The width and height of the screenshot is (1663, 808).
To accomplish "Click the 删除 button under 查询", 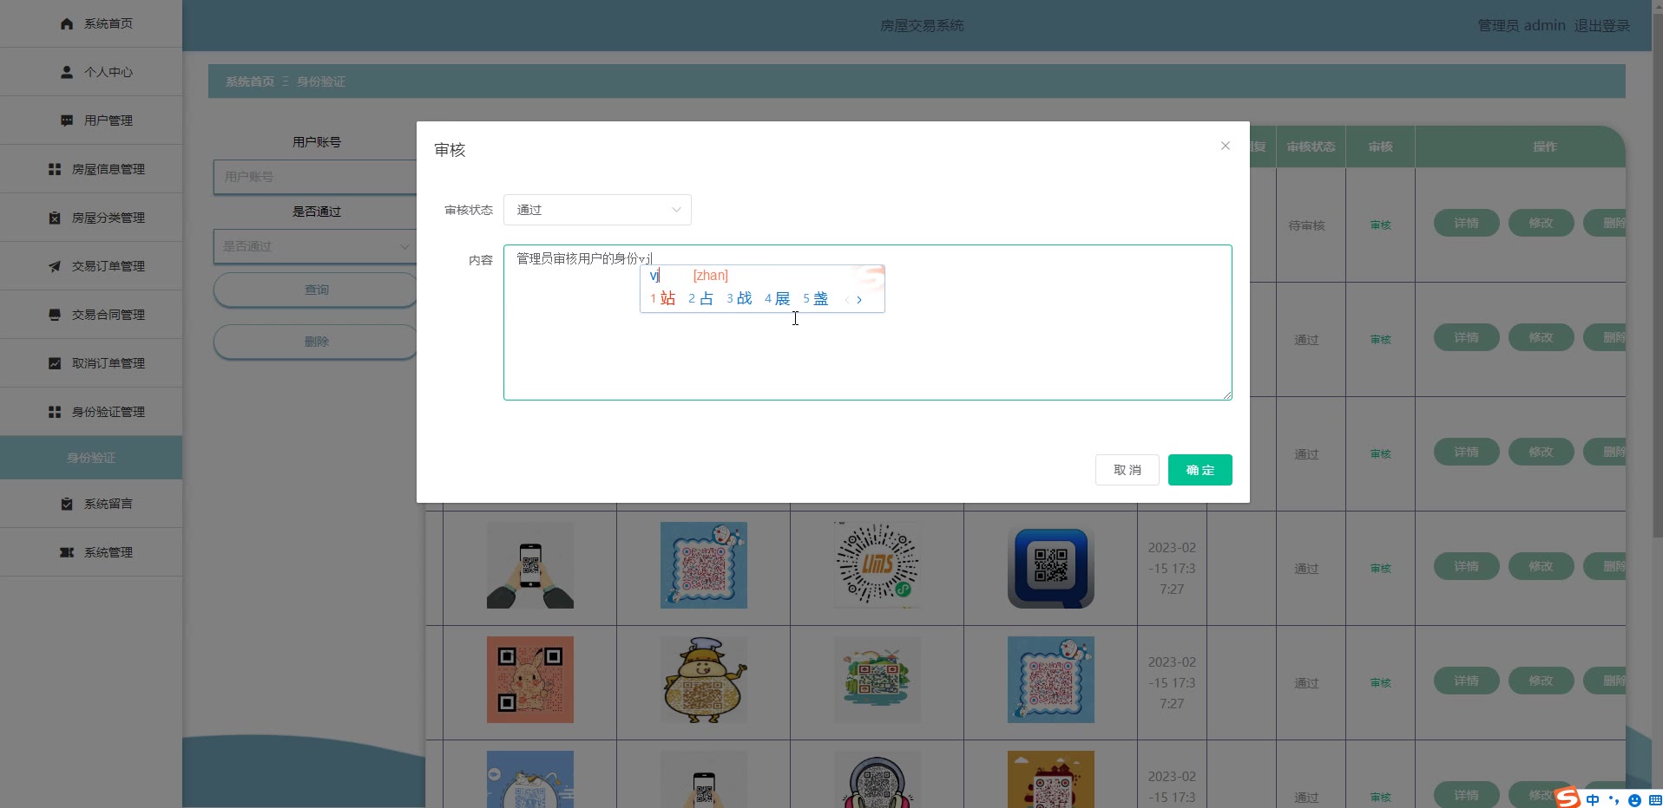I will pyautogui.click(x=316, y=342).
